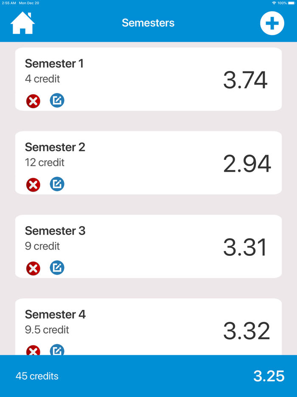Open the edit icon for Semester 1

[x=57, y=101]
